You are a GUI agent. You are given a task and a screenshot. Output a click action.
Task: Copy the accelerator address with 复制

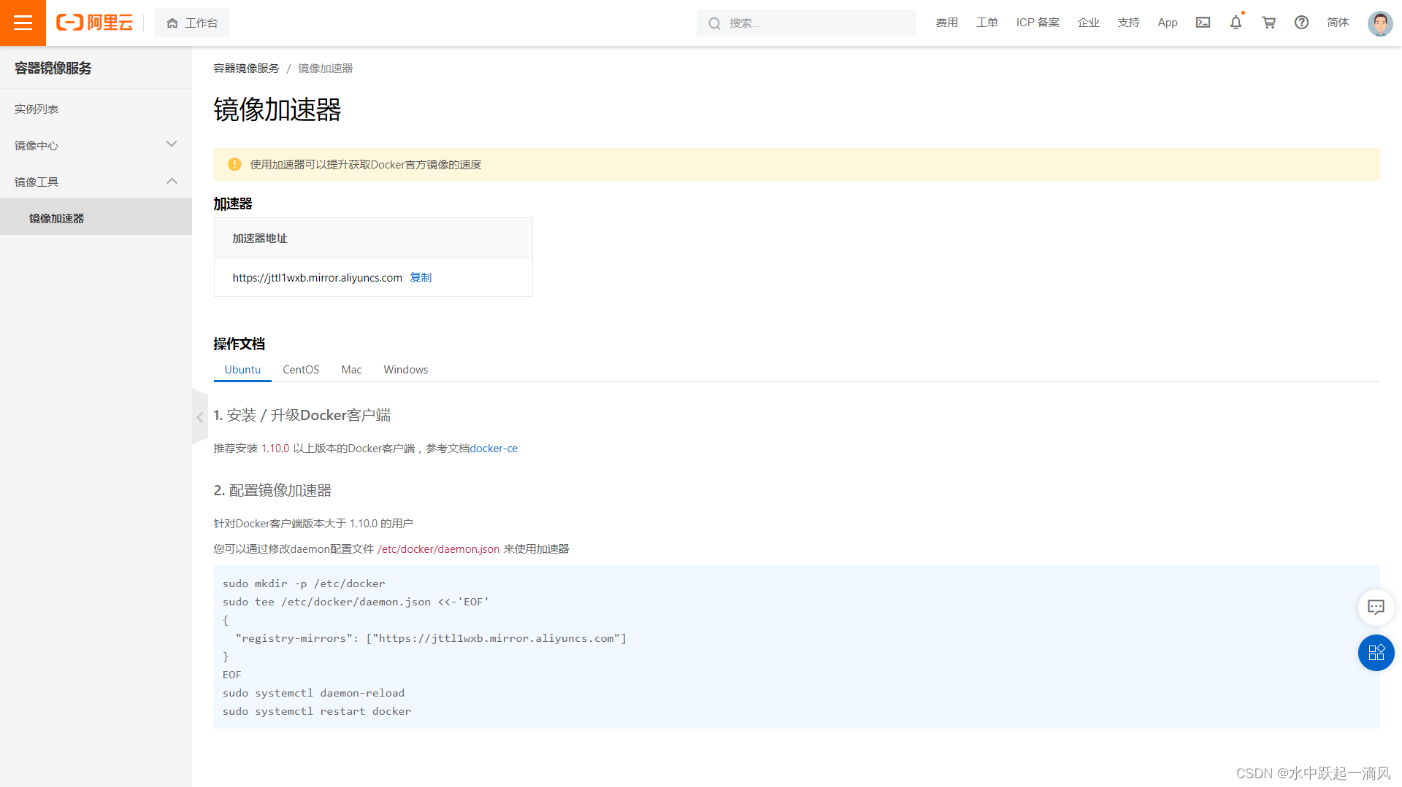[x=421, y=277]
